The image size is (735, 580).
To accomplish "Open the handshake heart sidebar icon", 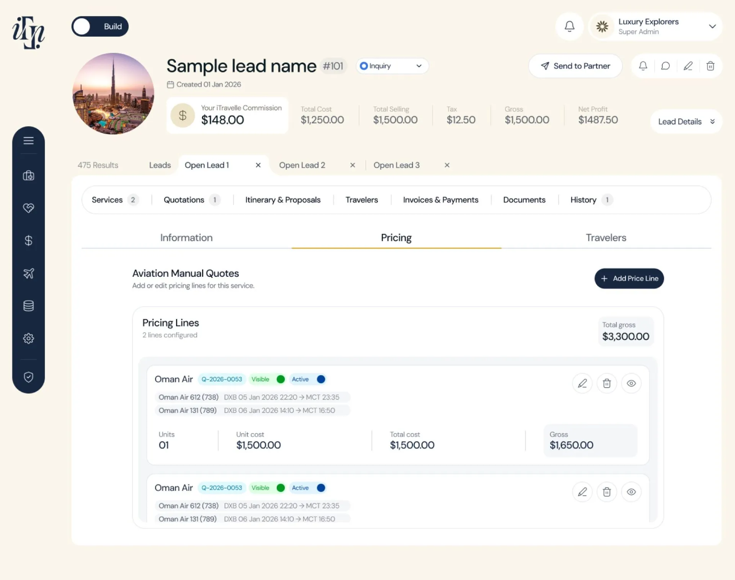I will tap(28, 208).
